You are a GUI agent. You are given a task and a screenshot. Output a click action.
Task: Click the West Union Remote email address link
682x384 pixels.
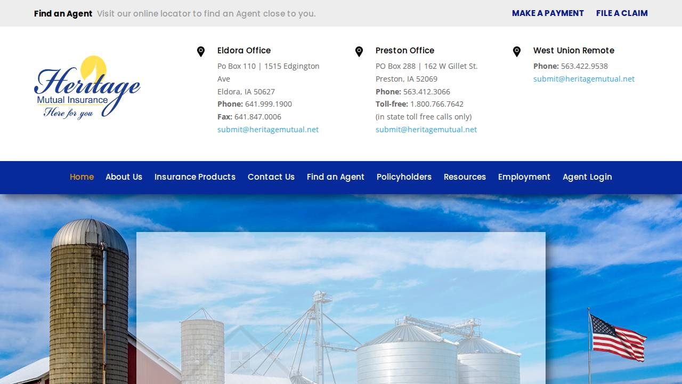[x=583, y=78]
